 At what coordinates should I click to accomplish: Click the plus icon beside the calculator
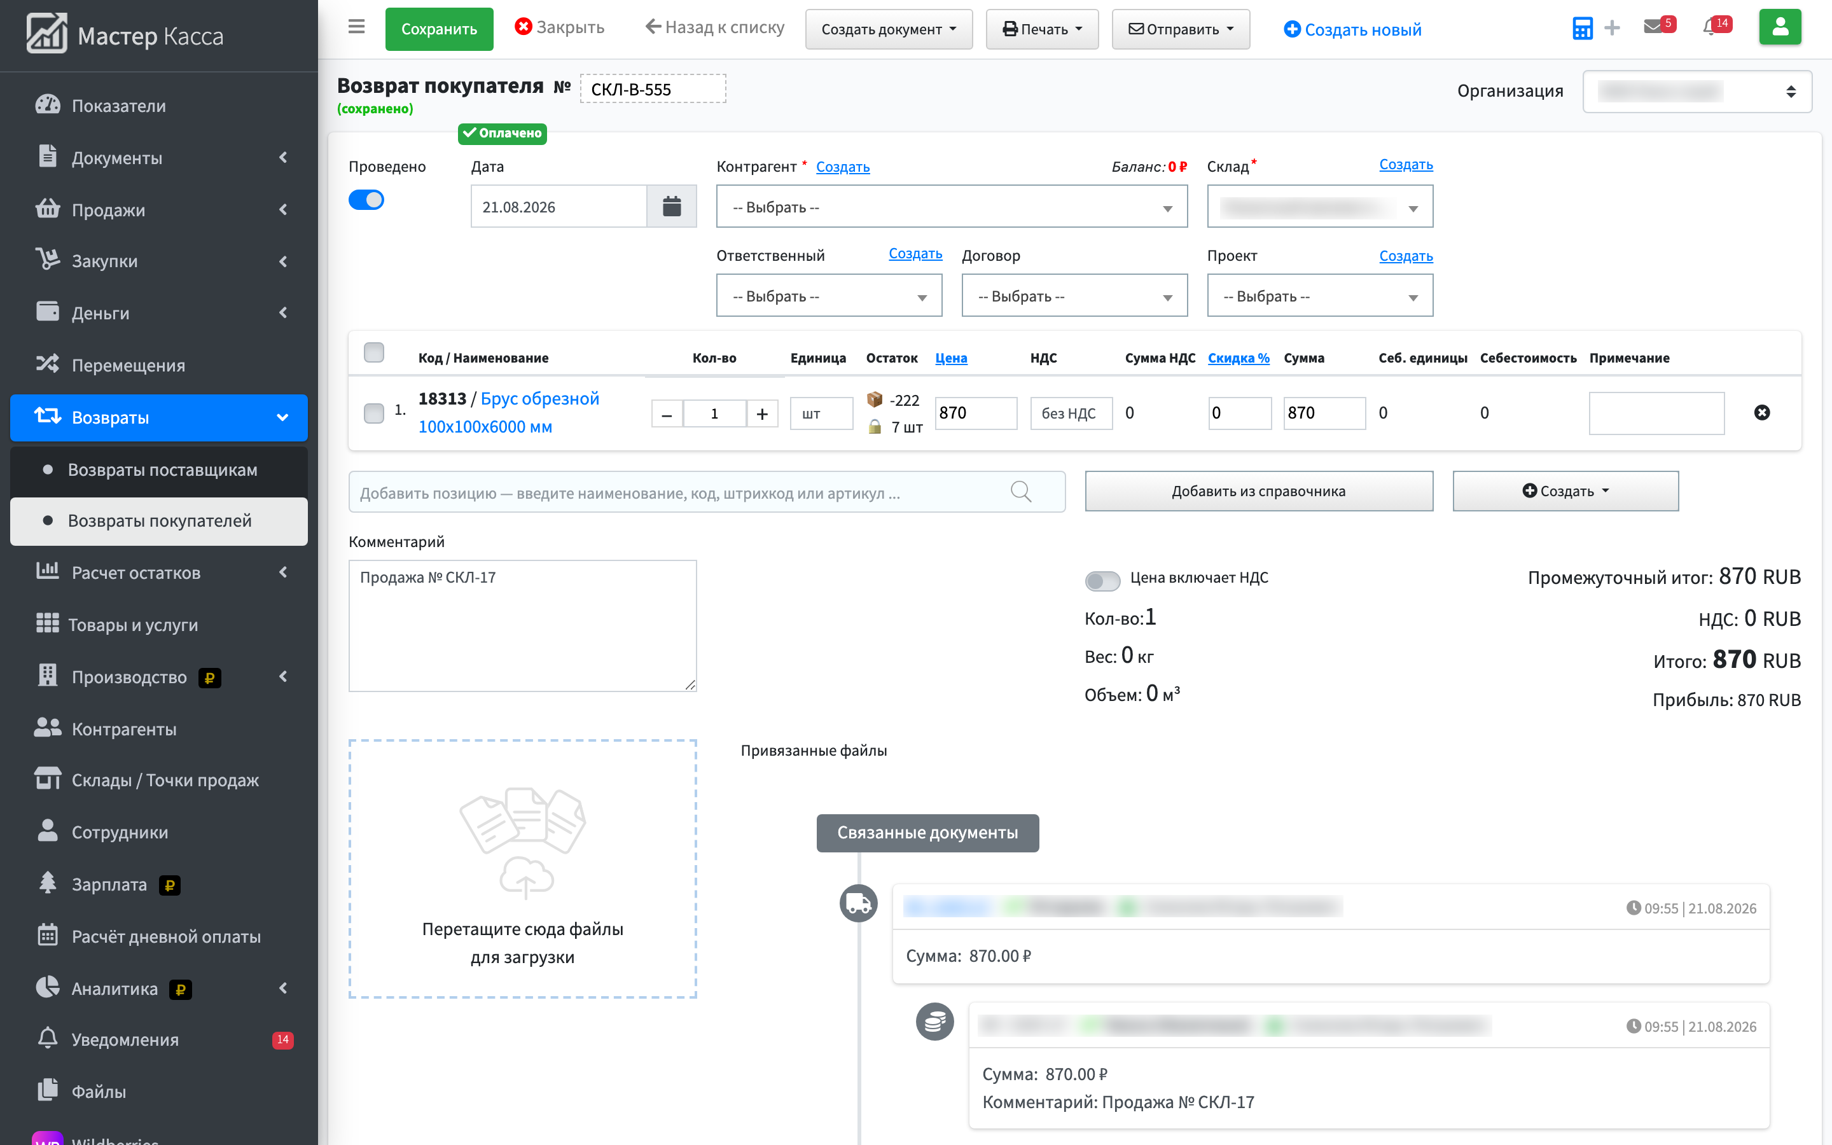point(1613,28)
